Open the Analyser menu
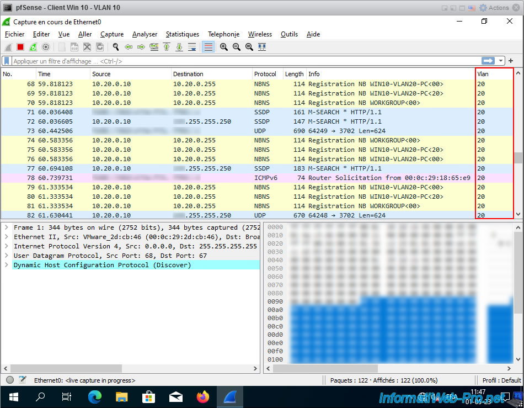 [145, 34]
